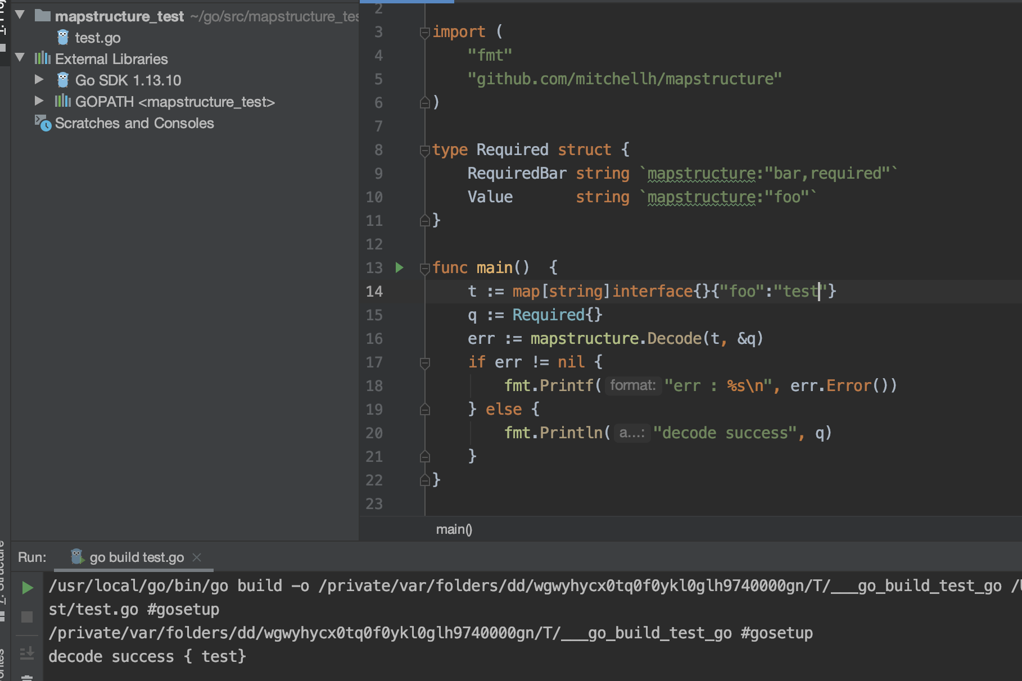Click line number 14 in gutter
1022x681 pixels.
(x=374, y=291)
